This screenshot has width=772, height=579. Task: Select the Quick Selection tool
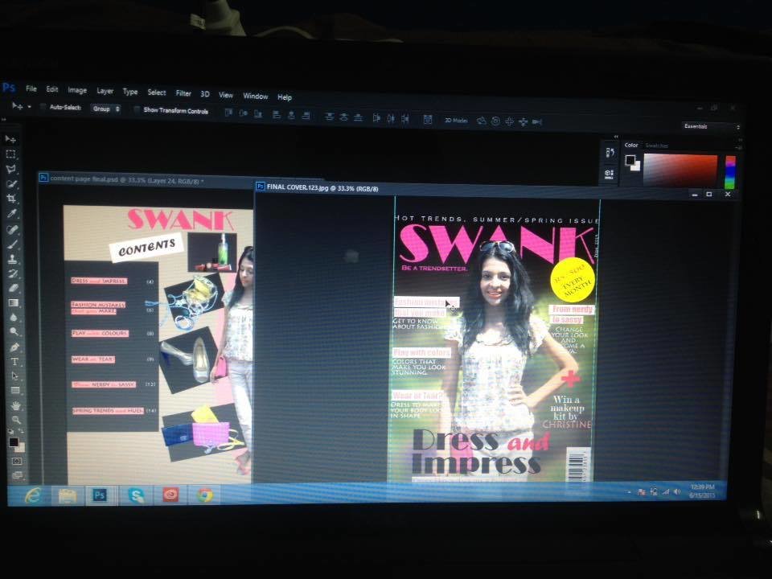click(x=11, y=184)
